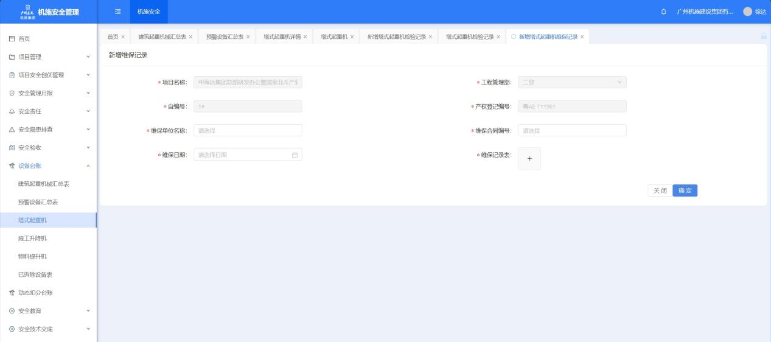The image size is (771, 342).
Task: Select 施工升降机 in the sidebar
Action: pyautogui.click(x=32, y=238)
